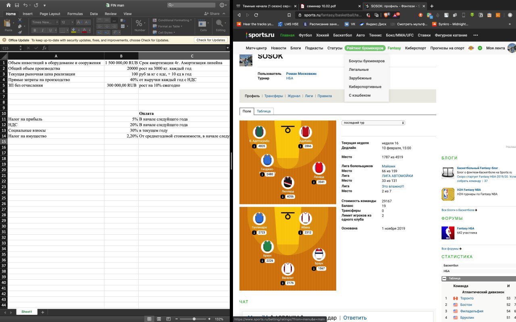Save the FIN man workbook
The height and width of the screenshot is (322, 516).
click(17, 5)
